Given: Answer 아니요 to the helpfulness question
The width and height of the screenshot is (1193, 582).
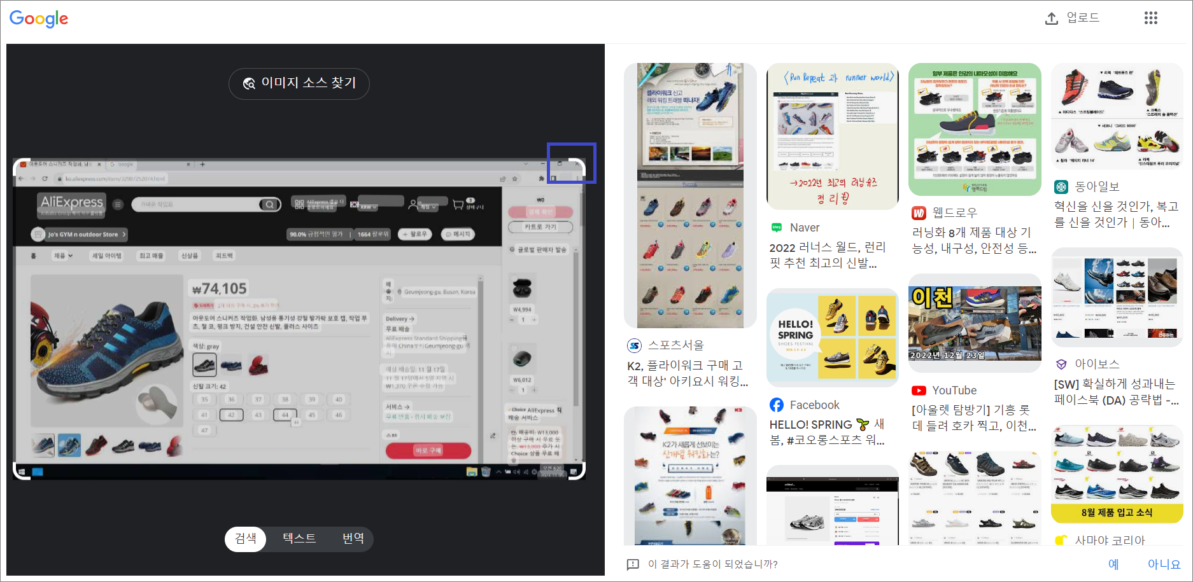Looking at the screenshot, I should coord(1164,564).
